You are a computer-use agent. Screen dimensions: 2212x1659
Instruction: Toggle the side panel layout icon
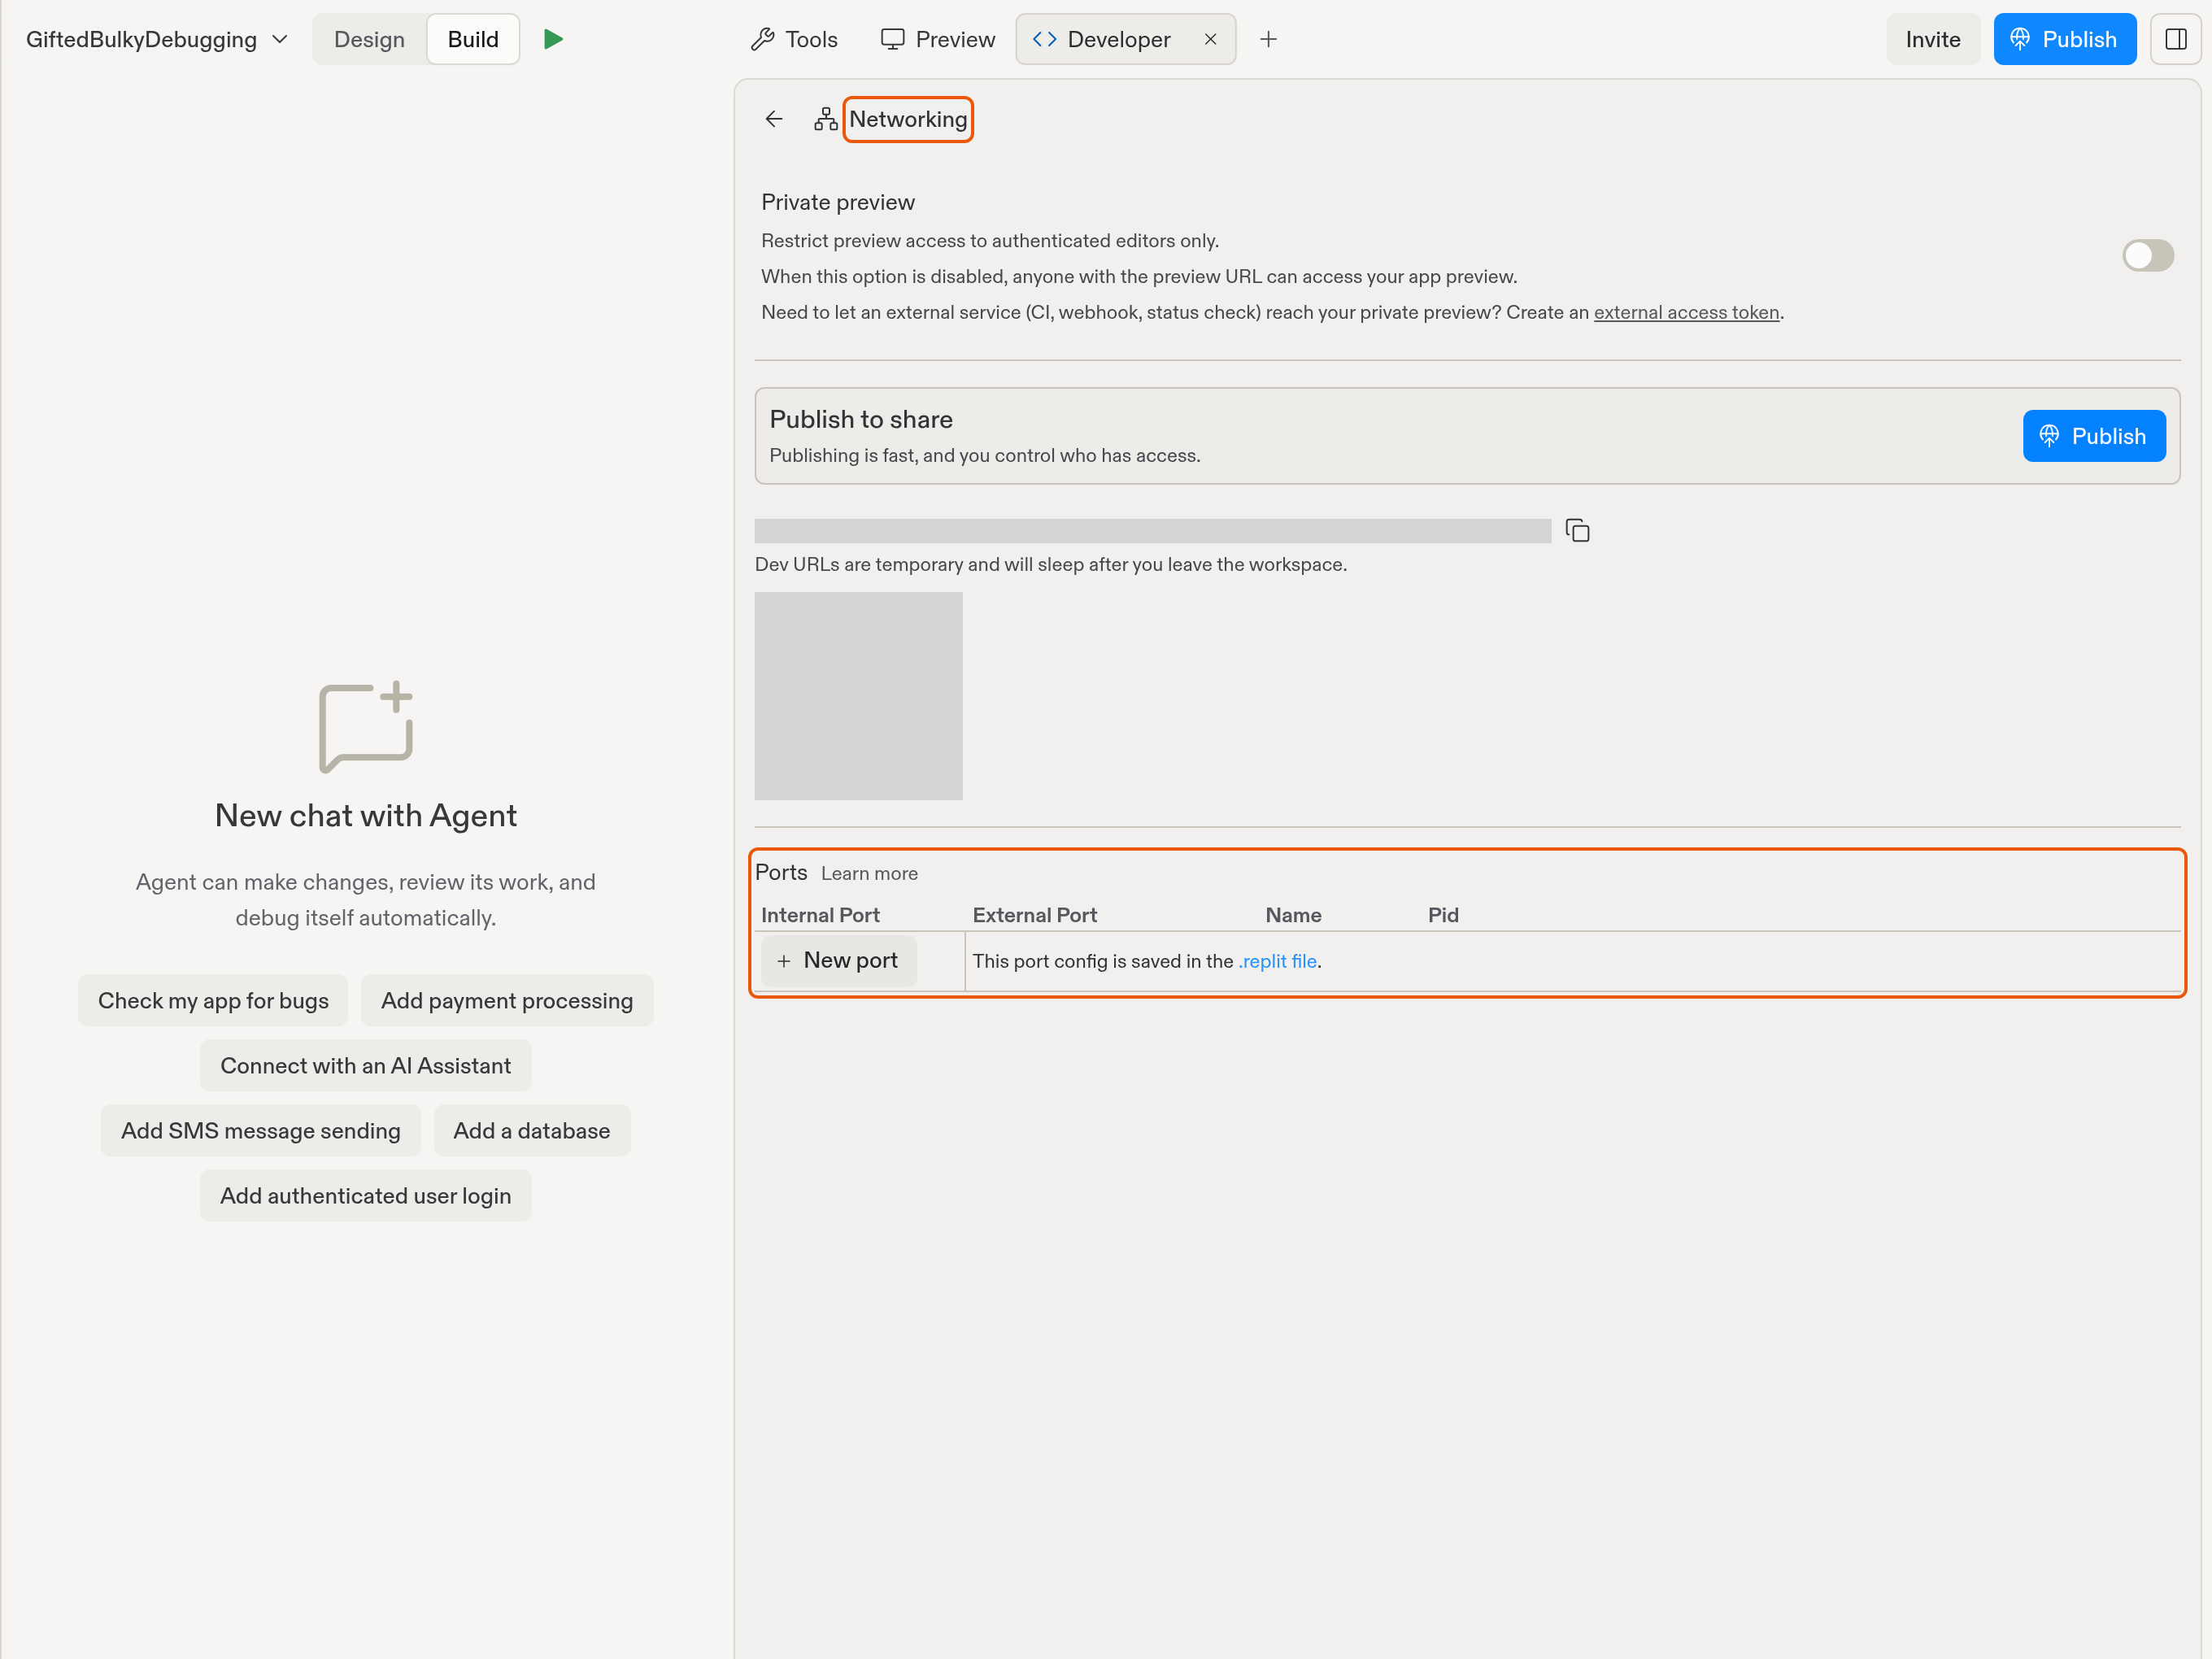[2175, 39]
